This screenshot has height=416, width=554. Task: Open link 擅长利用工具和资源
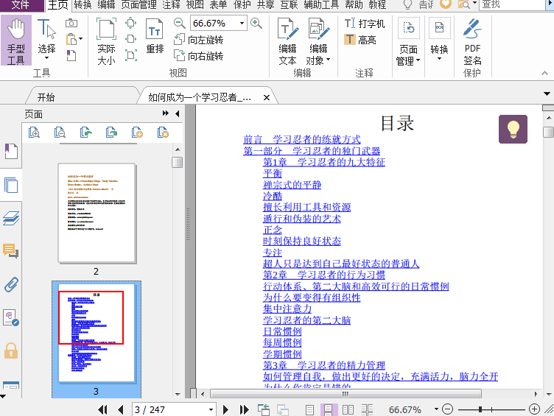tap(307, 208)
